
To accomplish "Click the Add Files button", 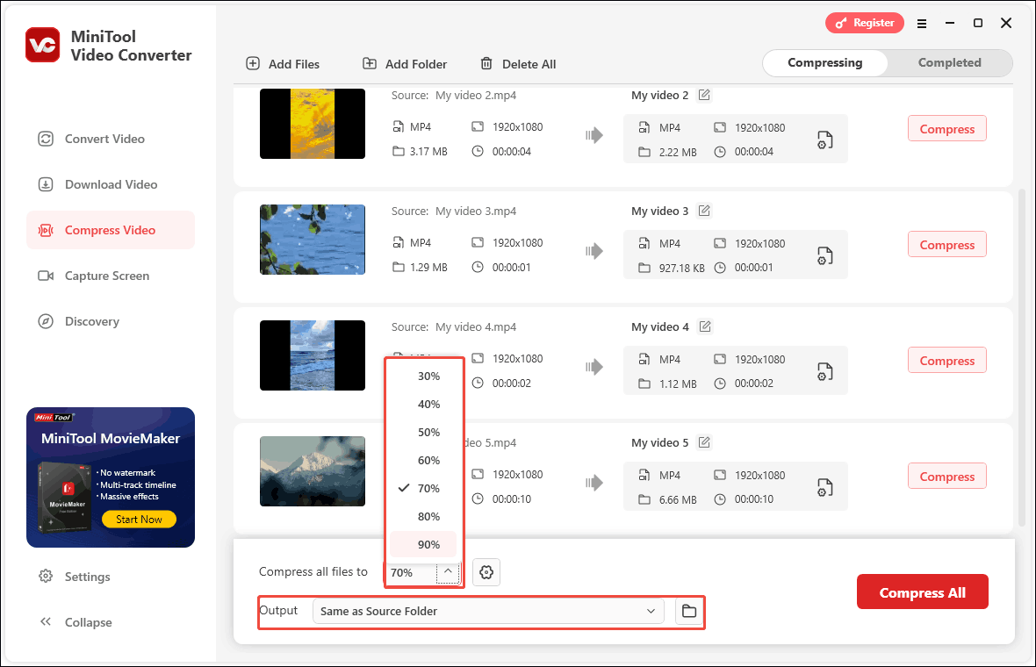I will click(283, 64).
